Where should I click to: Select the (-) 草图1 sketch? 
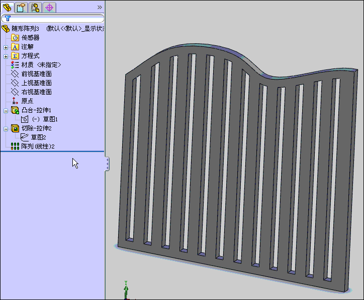[x=45, y=119]
